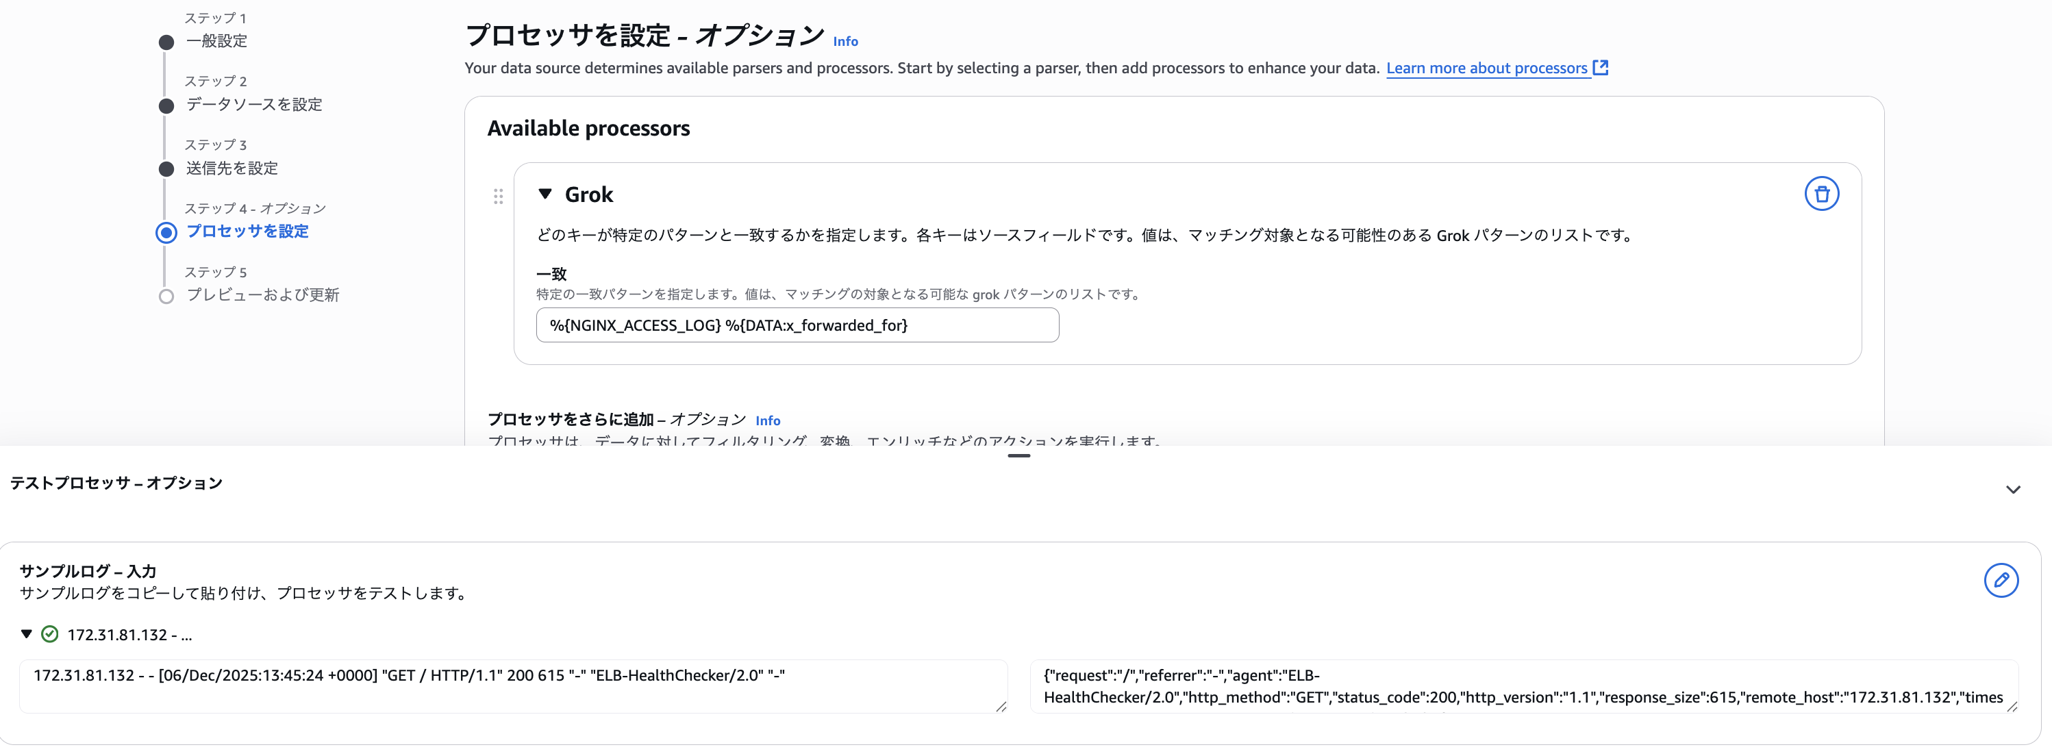Navigate to the データソースを設定 step
Viewport: 2052px width, 756px height.
(x=166, y=105)
